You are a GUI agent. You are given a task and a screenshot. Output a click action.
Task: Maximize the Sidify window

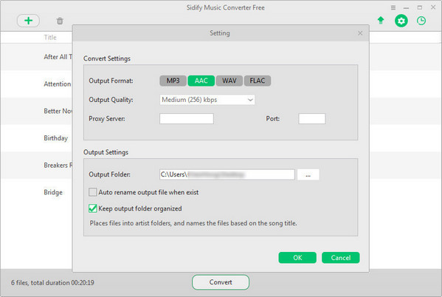[420, 7]
